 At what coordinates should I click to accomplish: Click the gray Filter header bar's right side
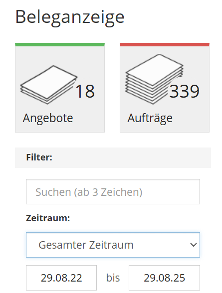pyautogui.click(x=168, y=157)
